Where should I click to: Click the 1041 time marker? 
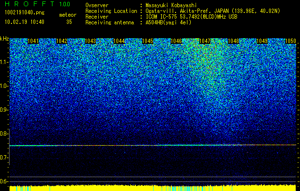point(33,41)
